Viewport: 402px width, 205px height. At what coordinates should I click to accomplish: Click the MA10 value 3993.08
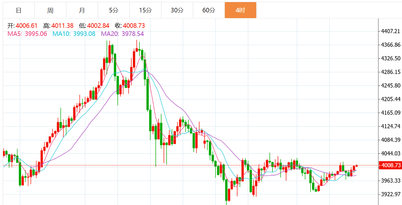(84, 34)
